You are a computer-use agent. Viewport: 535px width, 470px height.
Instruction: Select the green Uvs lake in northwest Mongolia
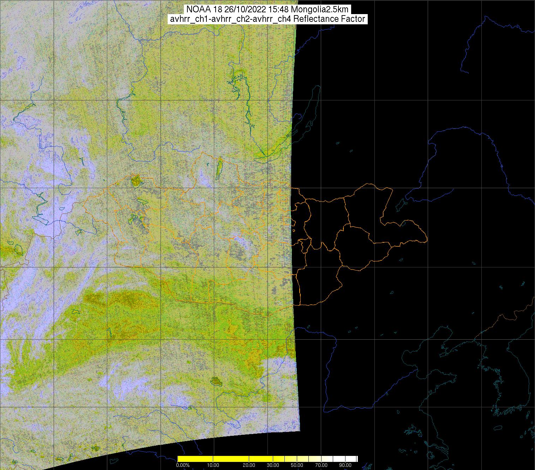(x=136, y=181)
